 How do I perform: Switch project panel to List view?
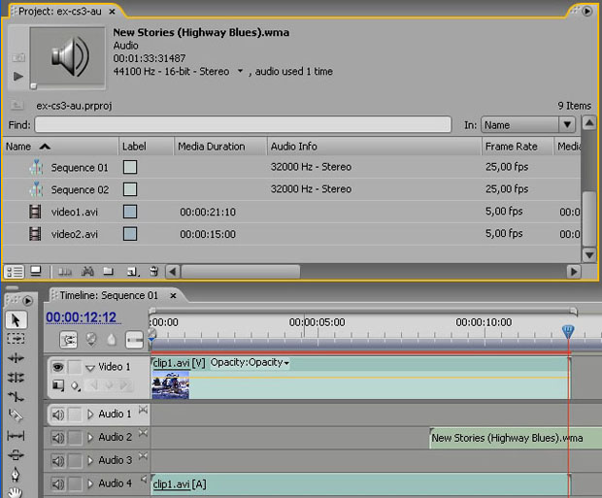[x=15, y=272]
